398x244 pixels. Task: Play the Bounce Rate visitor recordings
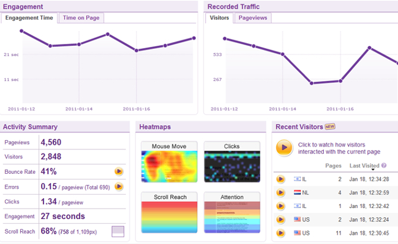click(119, 172)
